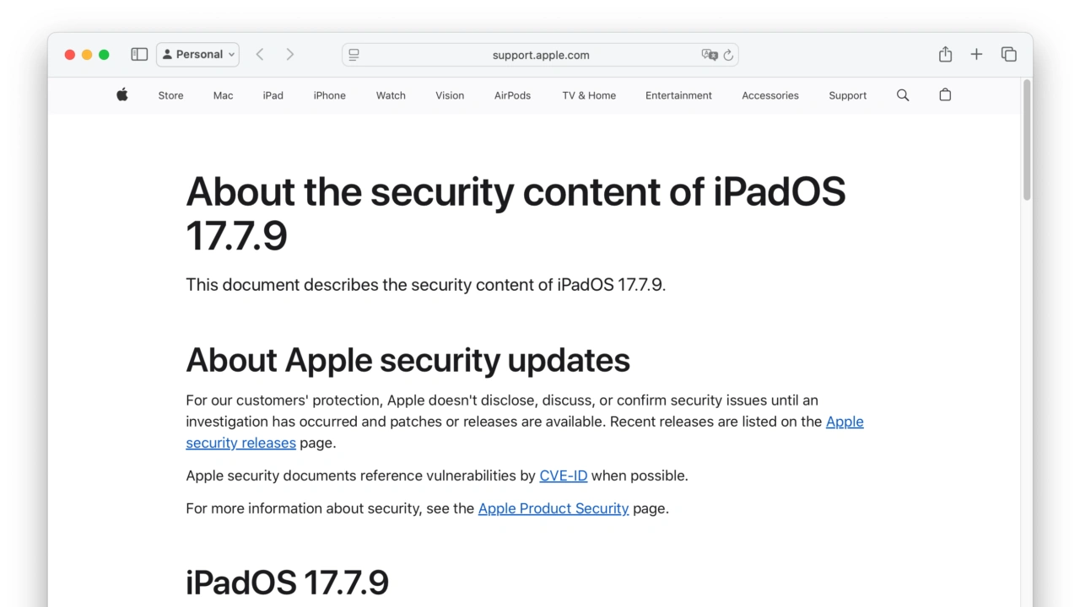
Task: Open the Share button
Action: coord(945,55)
